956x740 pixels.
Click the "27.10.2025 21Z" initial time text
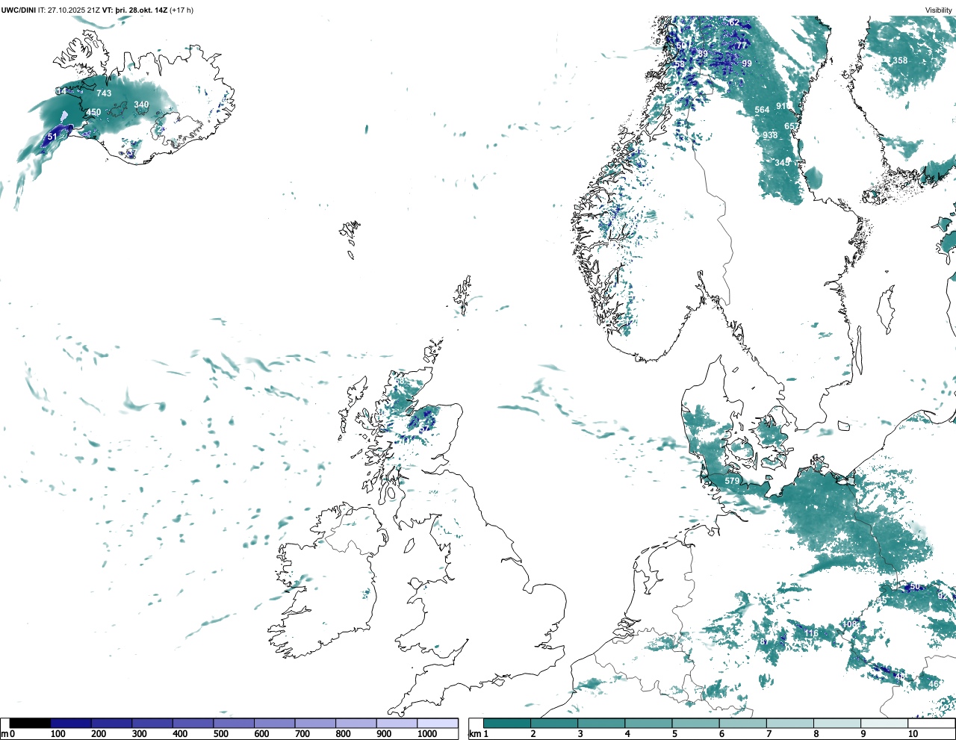pos(74,10)
